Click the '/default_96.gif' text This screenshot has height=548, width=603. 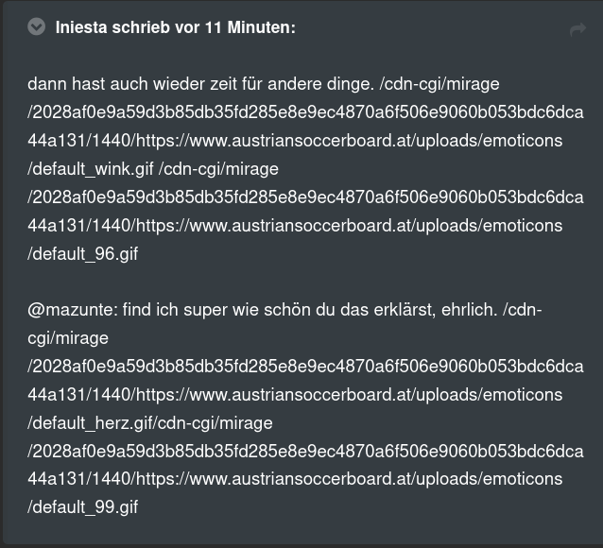(82, 254)
